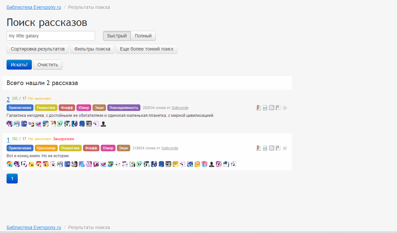Expand Фильтры поиска panel

(x=92, y=49)
